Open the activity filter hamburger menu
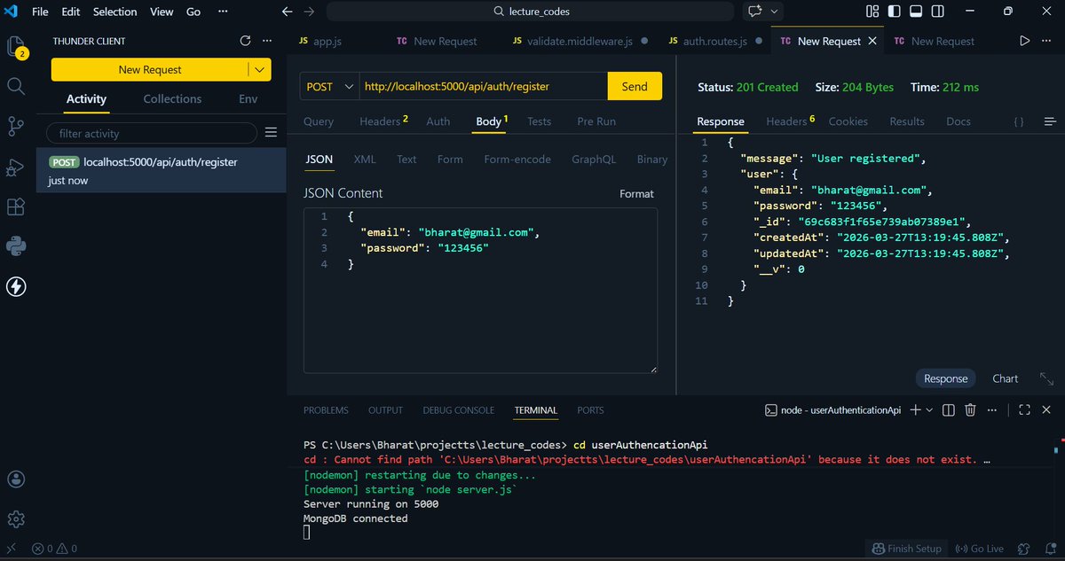The width and height of the screenshot is (1065, 561). 272,133
